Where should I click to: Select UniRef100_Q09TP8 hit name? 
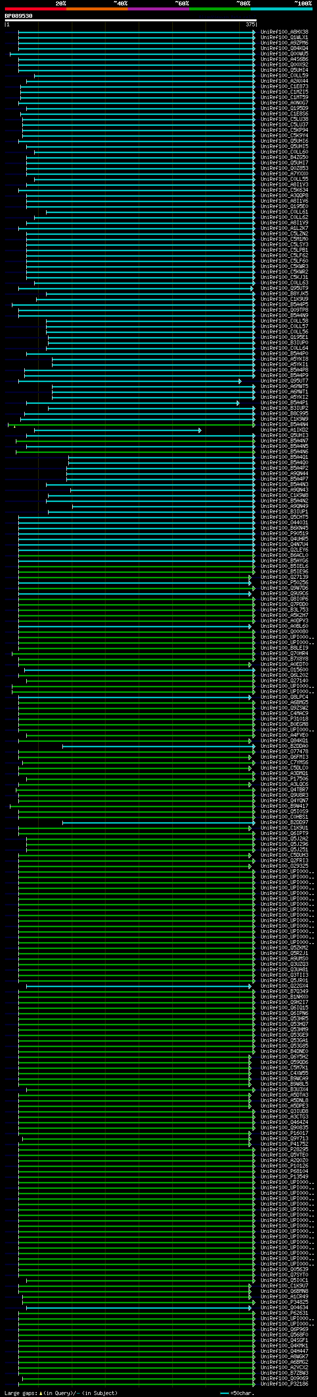[x=284, y=310]
